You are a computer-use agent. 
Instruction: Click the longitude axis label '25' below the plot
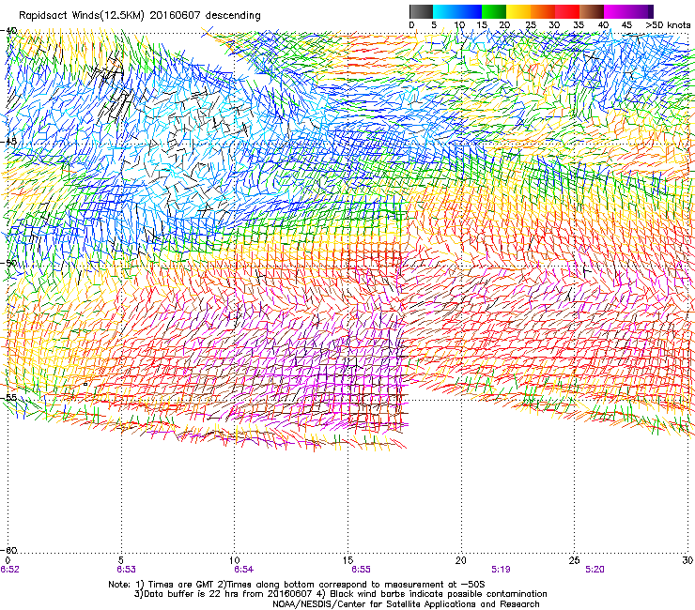(x=575, y=560)
